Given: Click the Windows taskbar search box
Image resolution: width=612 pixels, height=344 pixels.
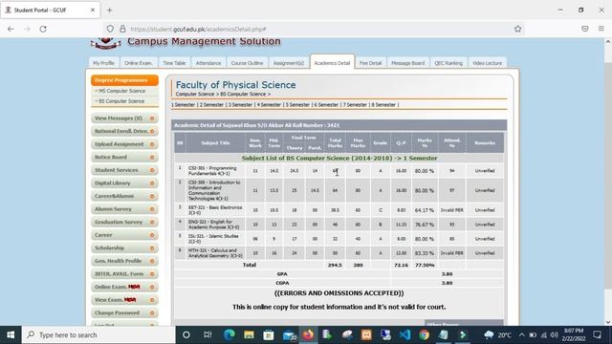Looking at the screenshot, I should (x=98, y=334).
